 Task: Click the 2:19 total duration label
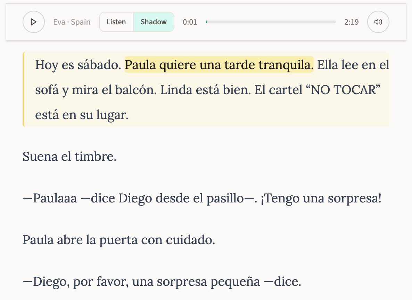[351, 22]
